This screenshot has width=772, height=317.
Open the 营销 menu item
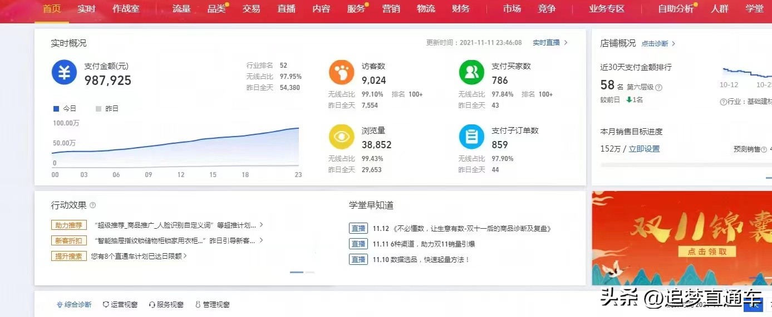pos(391,9)
